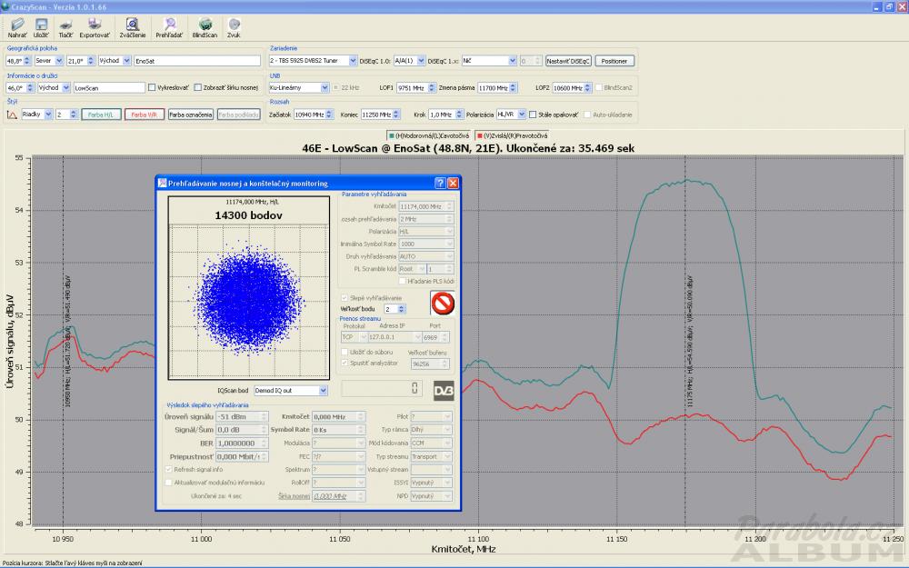Viewport: 909px width, 568px height.
Task: Adjust the 48,8° latitude stepper
Action: (27, 61)
